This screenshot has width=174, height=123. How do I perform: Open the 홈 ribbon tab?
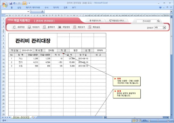[12, 7]
